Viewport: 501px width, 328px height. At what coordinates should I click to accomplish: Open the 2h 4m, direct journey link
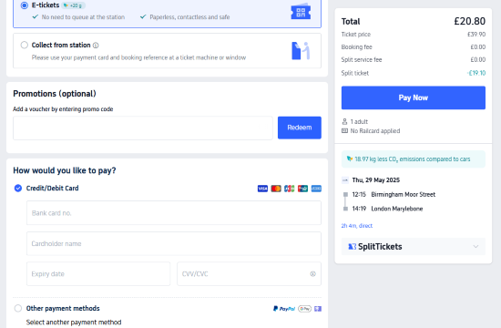(x=356, y=226)
